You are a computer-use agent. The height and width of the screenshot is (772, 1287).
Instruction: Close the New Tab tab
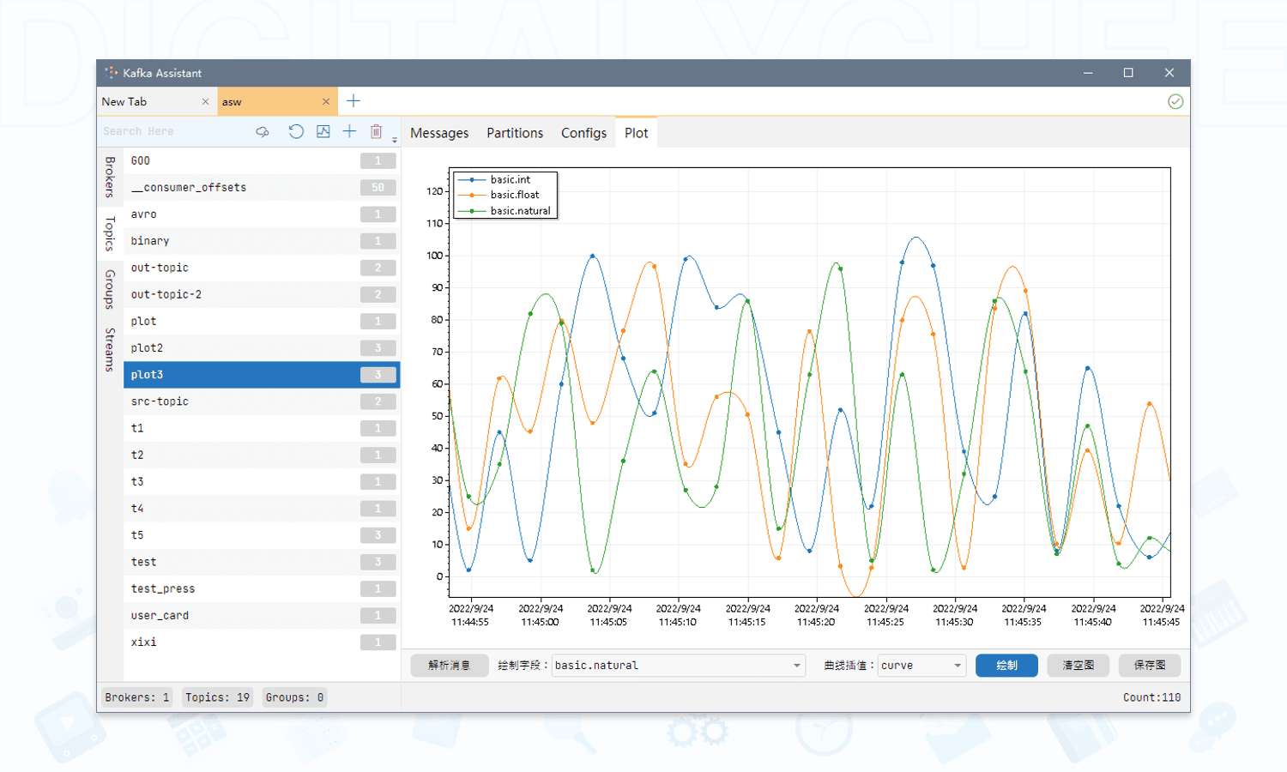coord(205,101)
